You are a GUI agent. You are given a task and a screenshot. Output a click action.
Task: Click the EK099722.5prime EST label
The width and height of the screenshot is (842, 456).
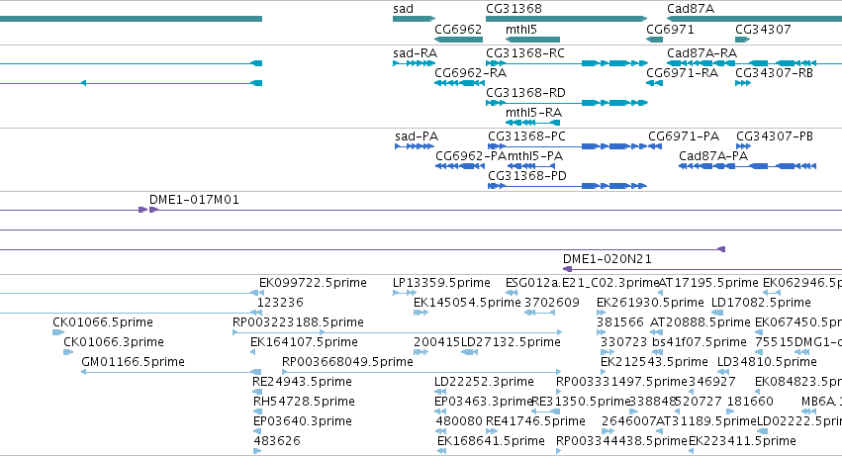(313, 283)
